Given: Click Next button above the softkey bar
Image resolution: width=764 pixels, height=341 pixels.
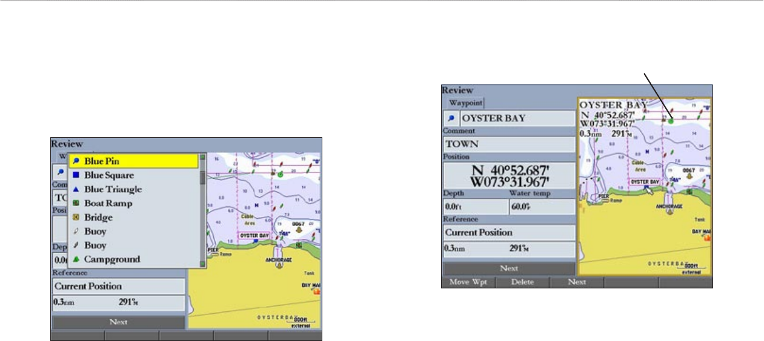Looking at the screenshot, I should 509,268.
